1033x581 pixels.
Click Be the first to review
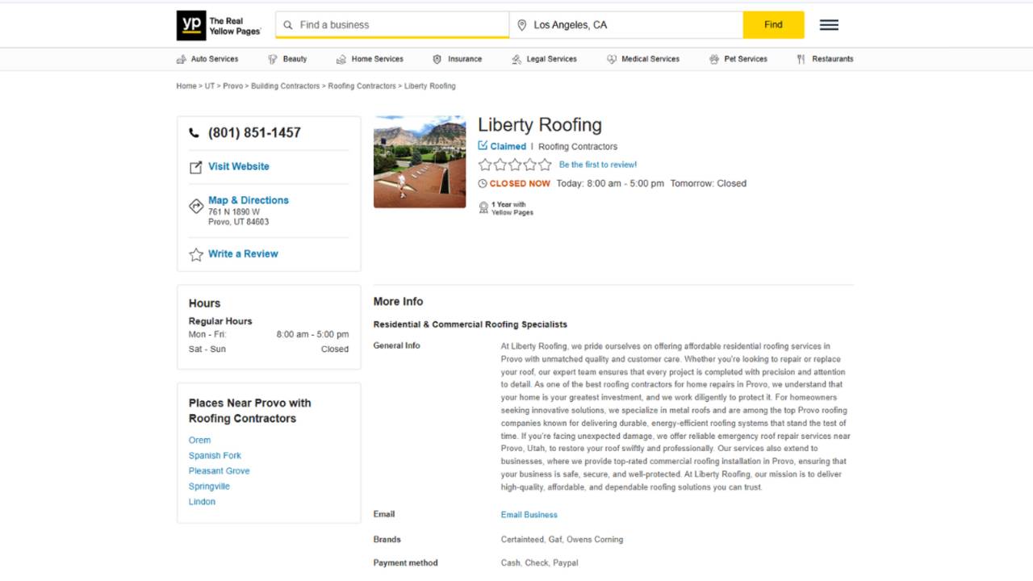pyautogui.click(x=597, y=164)
